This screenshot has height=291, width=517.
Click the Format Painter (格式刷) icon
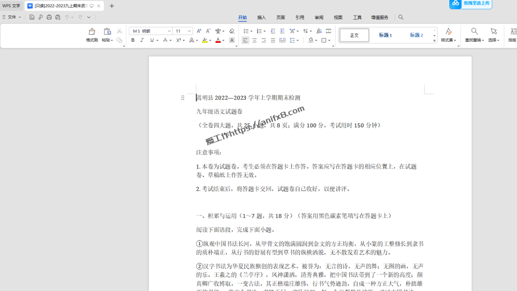pyautogui.click(x=92, y=34)
